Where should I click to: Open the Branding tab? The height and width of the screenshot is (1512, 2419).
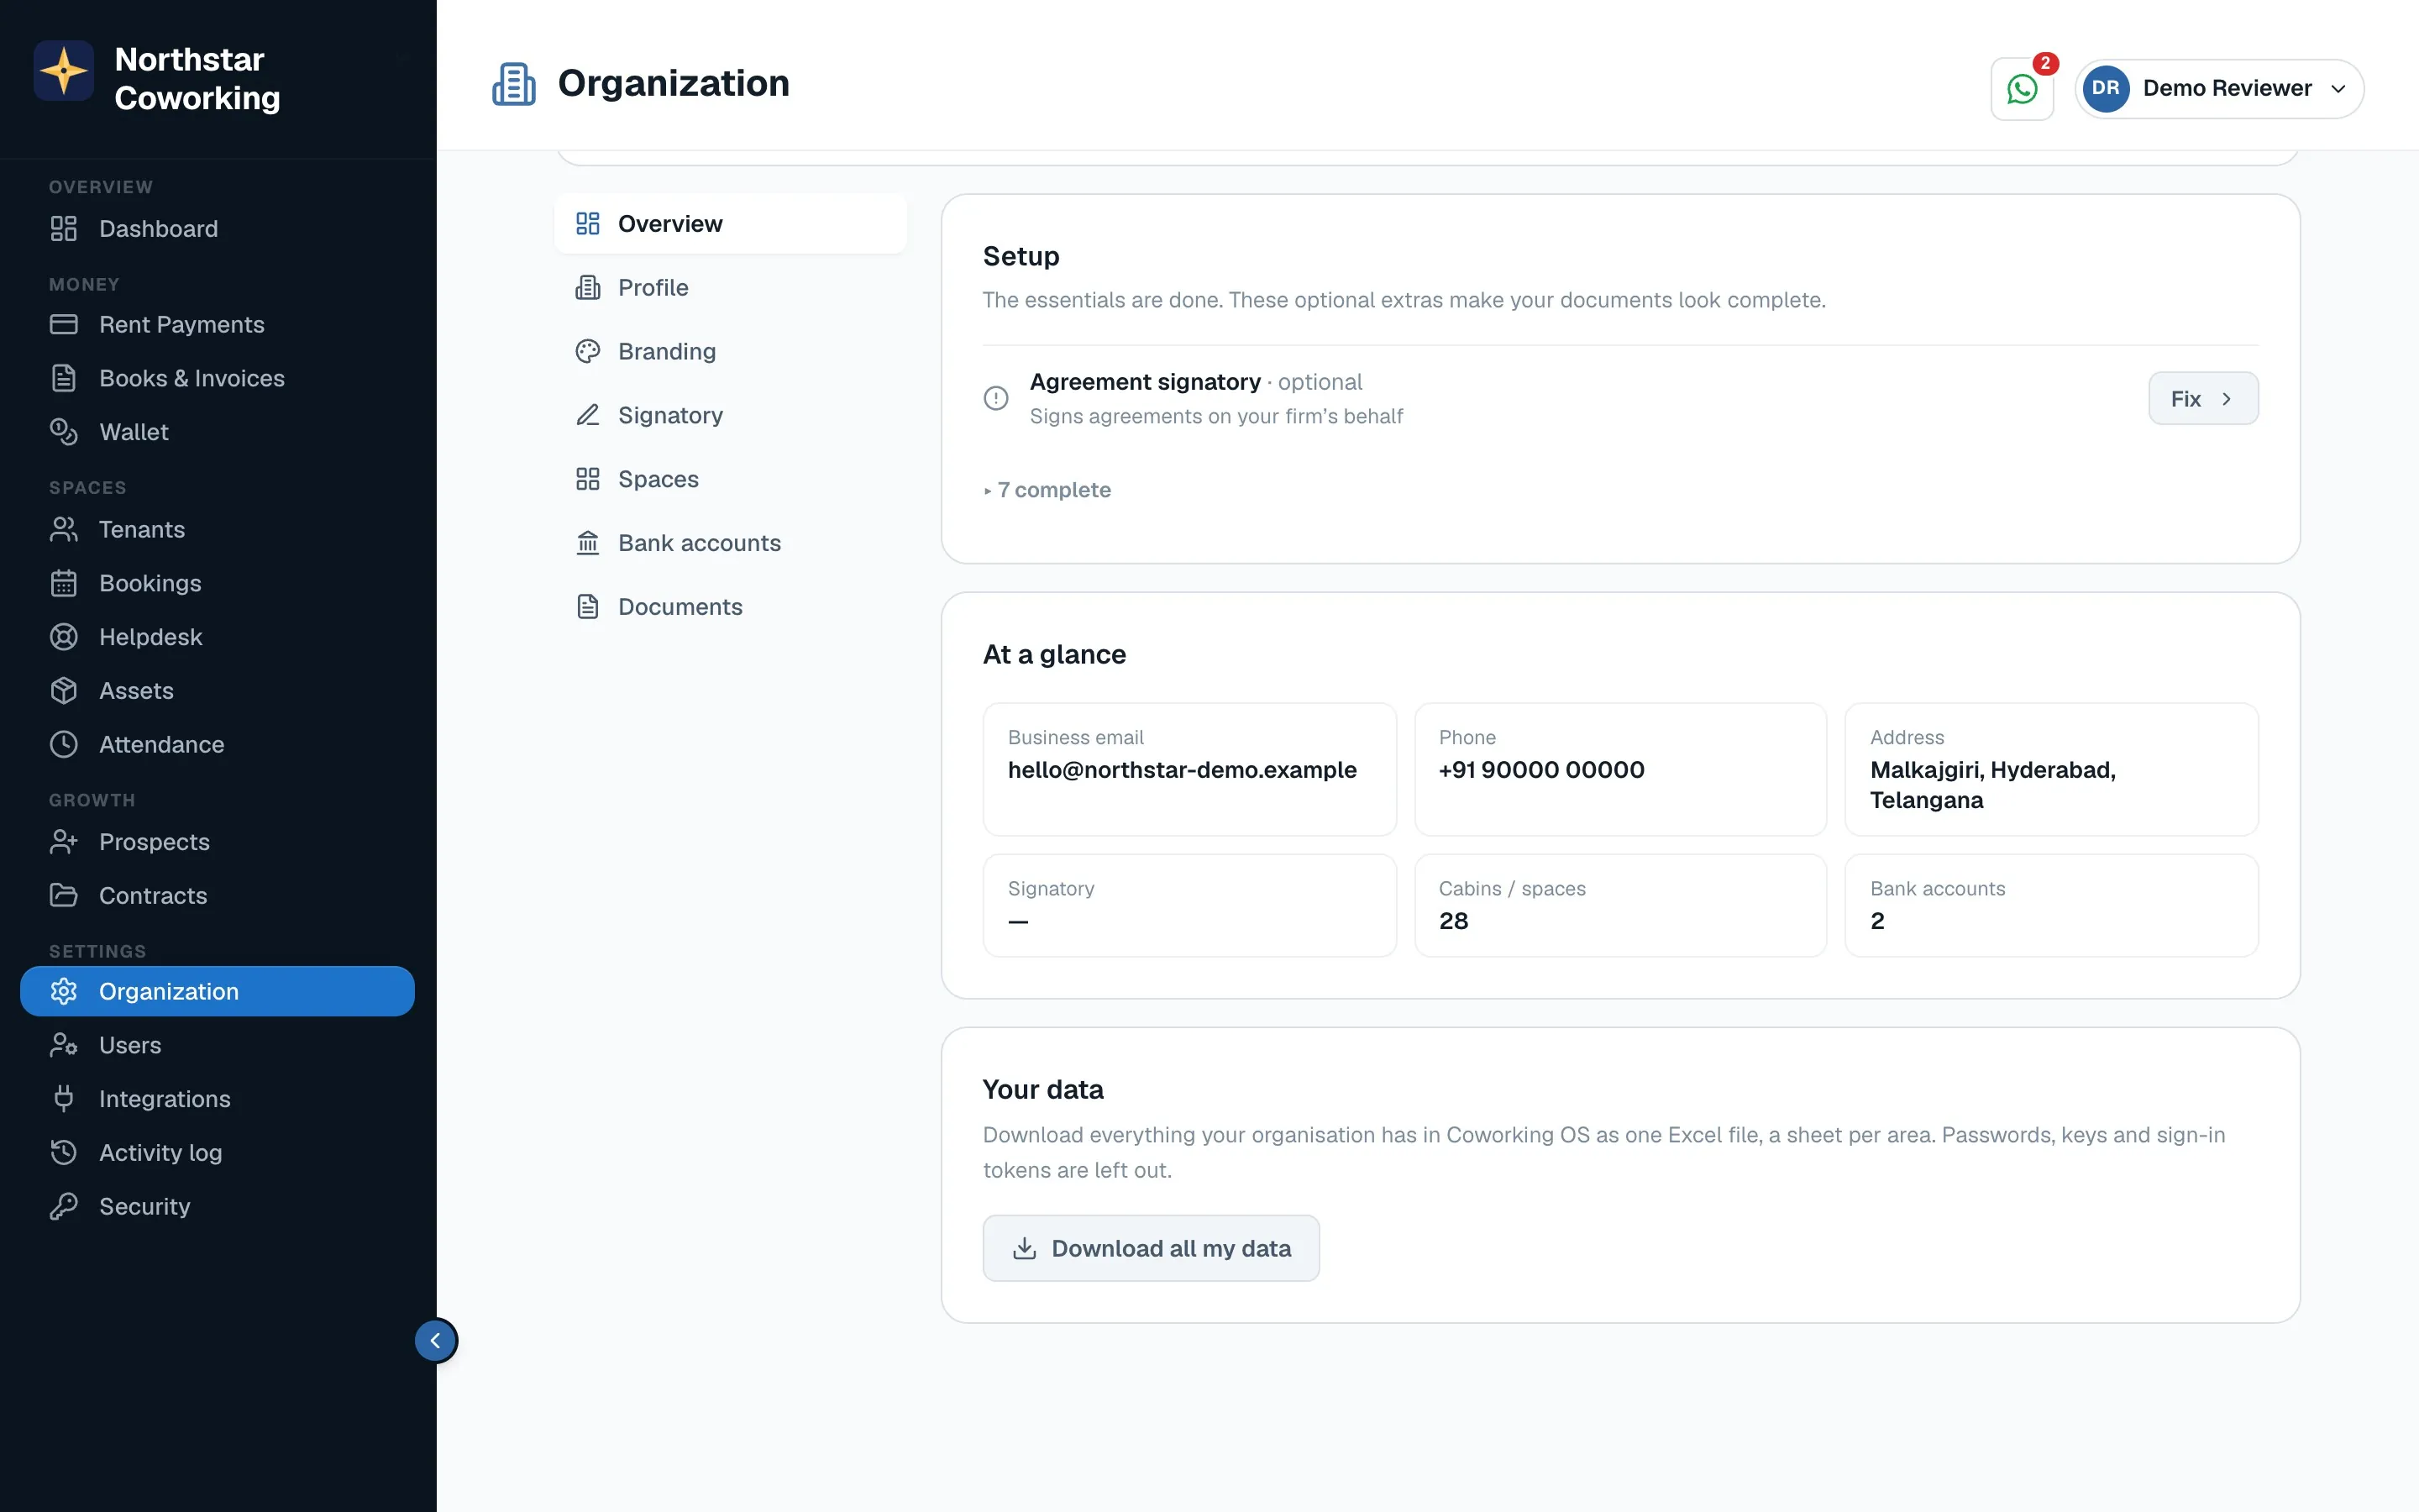pyautogui.click(x=731, y=352)
